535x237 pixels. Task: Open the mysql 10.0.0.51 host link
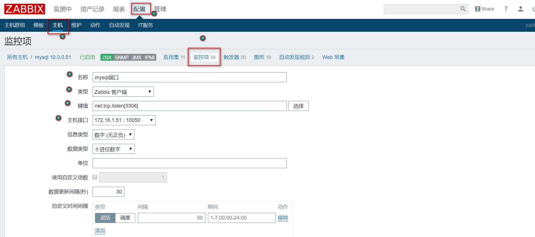coord(53,57)
